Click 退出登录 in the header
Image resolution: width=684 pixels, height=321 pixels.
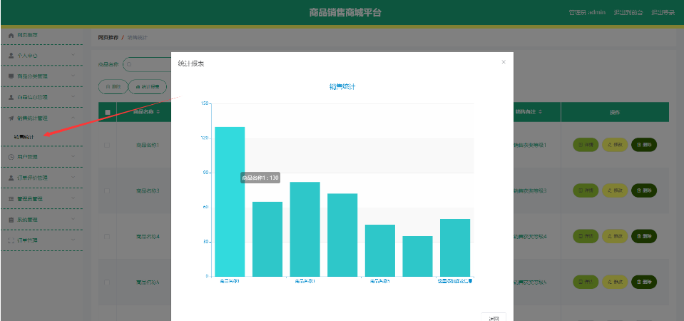663,13
